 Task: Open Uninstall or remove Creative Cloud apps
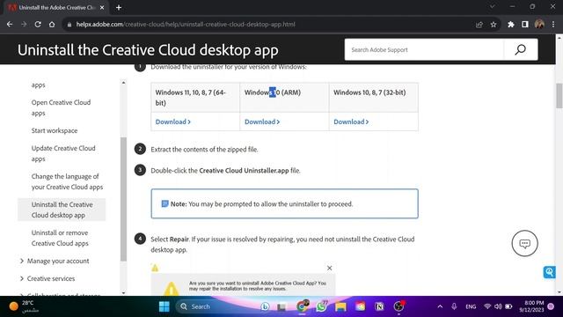[x=60, y=238]
